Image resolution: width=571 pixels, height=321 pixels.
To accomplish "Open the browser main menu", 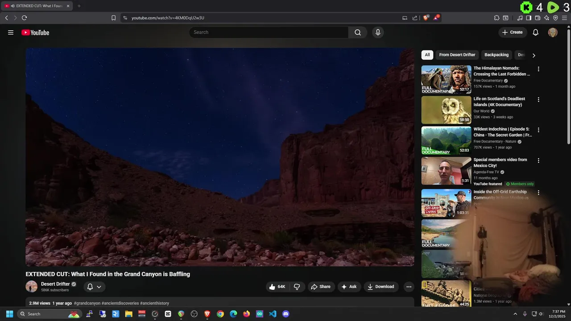I will click(x=564, y=18).
